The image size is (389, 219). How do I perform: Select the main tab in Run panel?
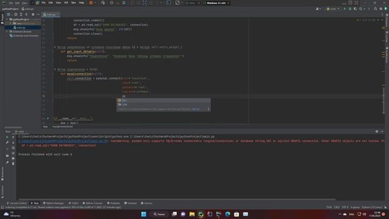coord(20,131)
